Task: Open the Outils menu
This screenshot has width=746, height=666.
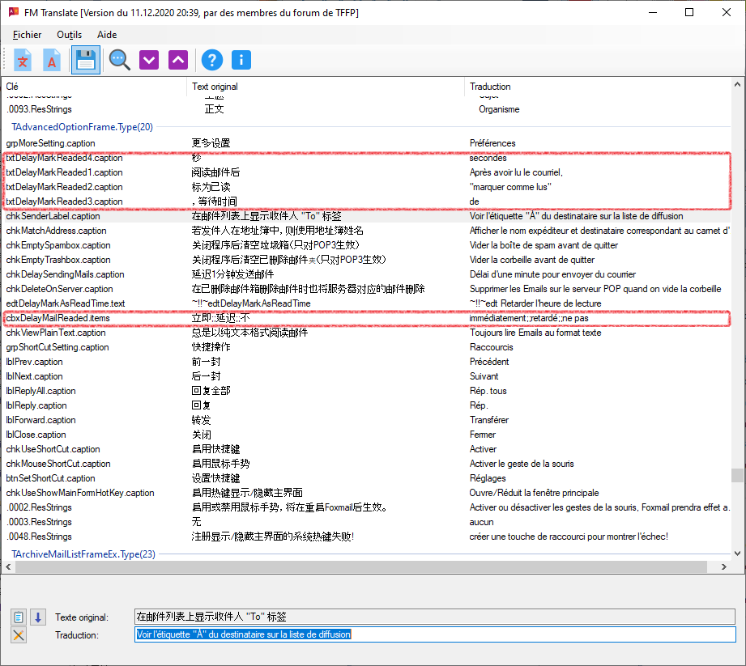Action: point(70,35)
